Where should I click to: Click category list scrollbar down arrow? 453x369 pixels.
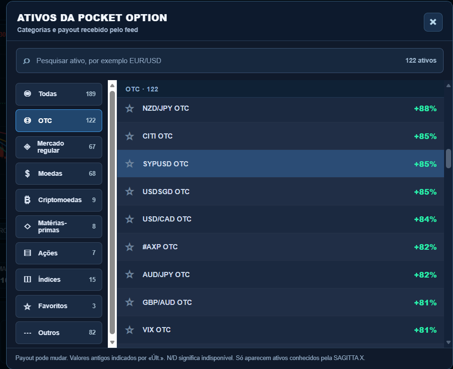click(113, 343)
